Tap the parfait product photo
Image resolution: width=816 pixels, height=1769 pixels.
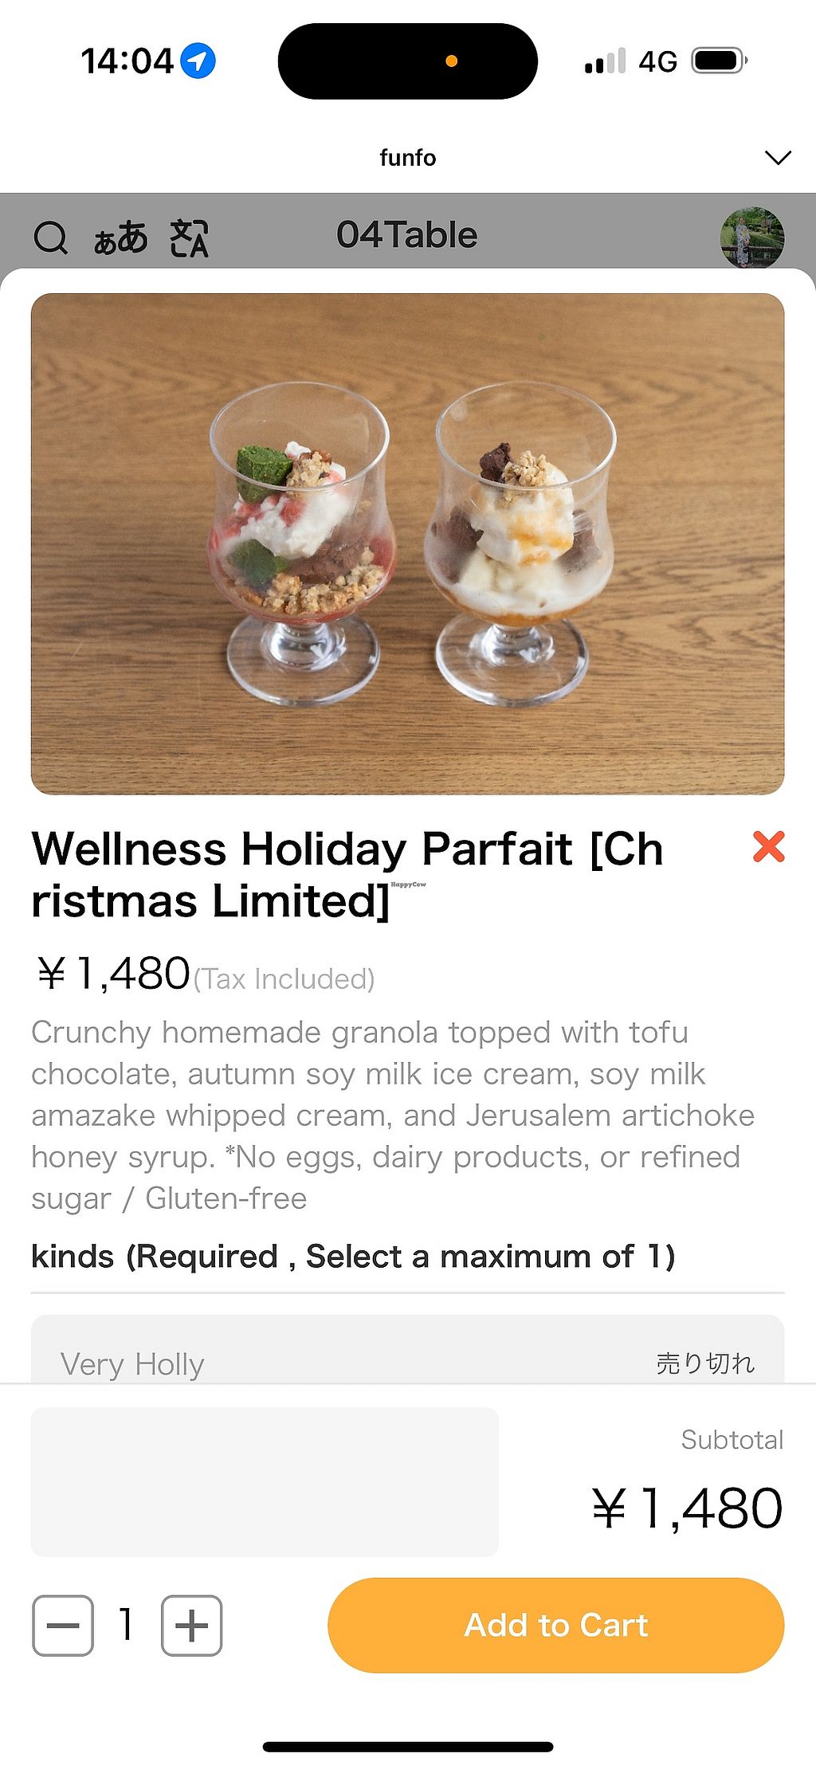(407, 543)
